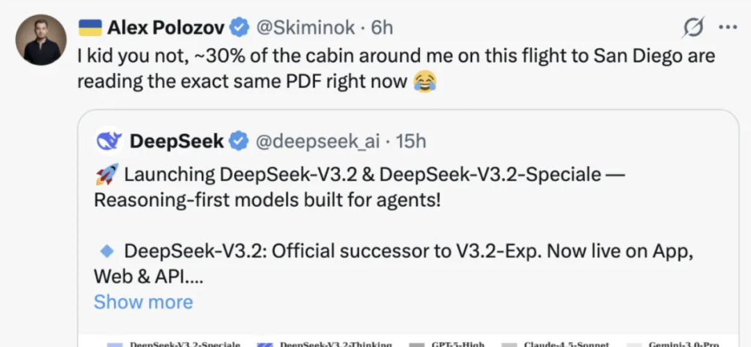Click the rocket emoji in the DeepSeek post
This screenshot has height=347, width=751.
point(106,175)
